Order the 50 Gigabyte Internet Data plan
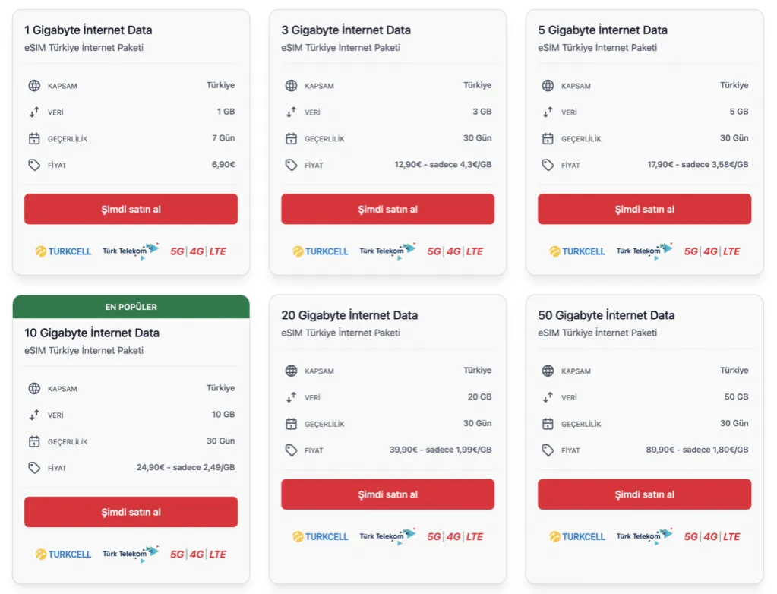777x594 pixels. pos(644,494)
